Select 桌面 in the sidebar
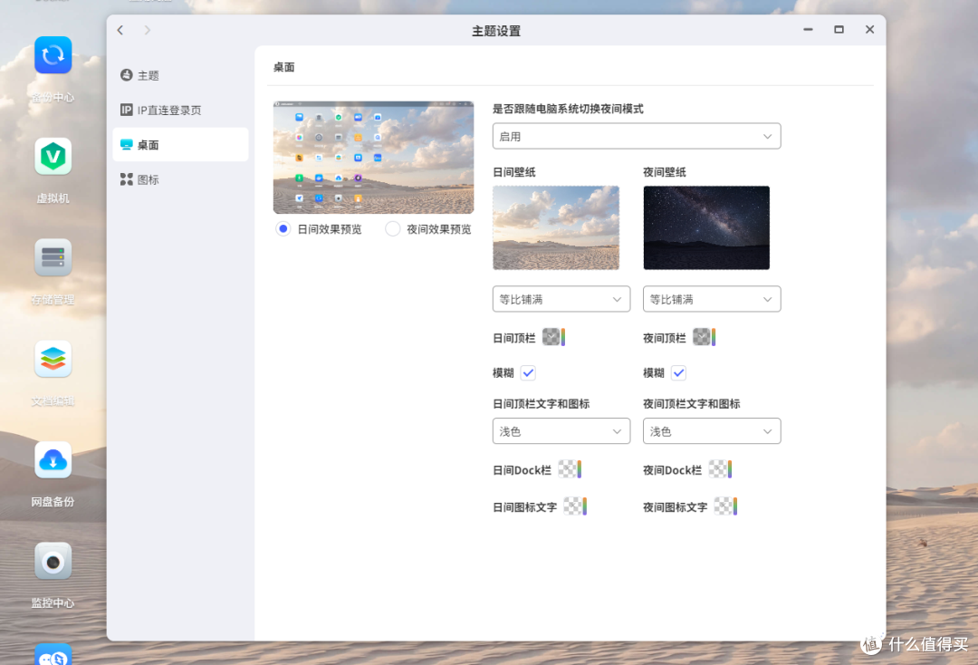Viewport: 978px width, 665px height. point(180,145)
